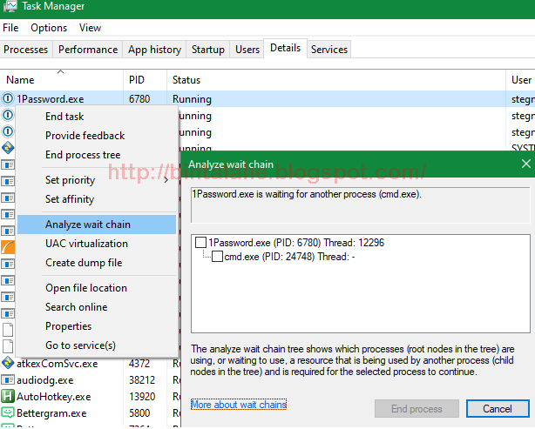This screenshot has height=429, width=535.
Task: Switch to the Processes tab
Action: [x=26, y=50]
